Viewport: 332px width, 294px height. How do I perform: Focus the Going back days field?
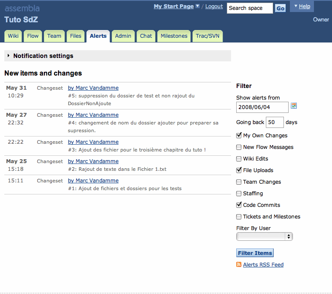[x=275, y=122]
